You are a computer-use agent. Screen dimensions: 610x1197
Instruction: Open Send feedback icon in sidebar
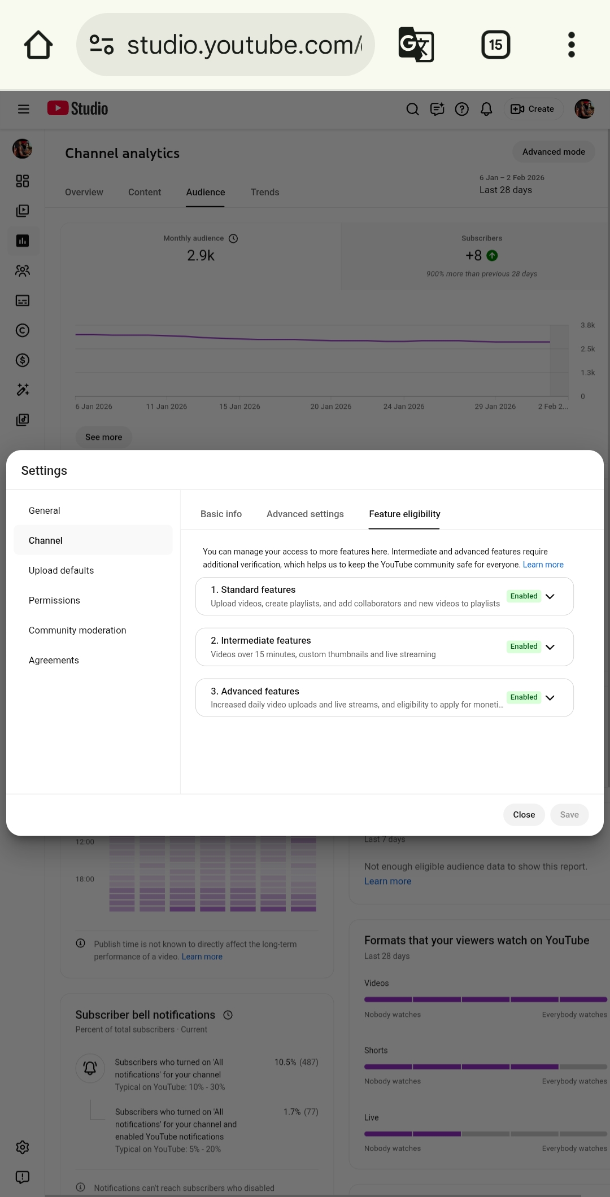[23, 1177]
